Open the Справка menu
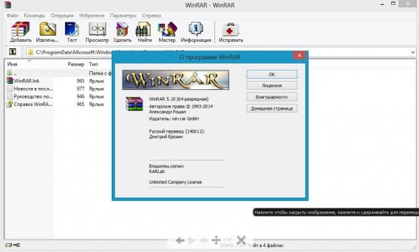 [x=152, y=15]
